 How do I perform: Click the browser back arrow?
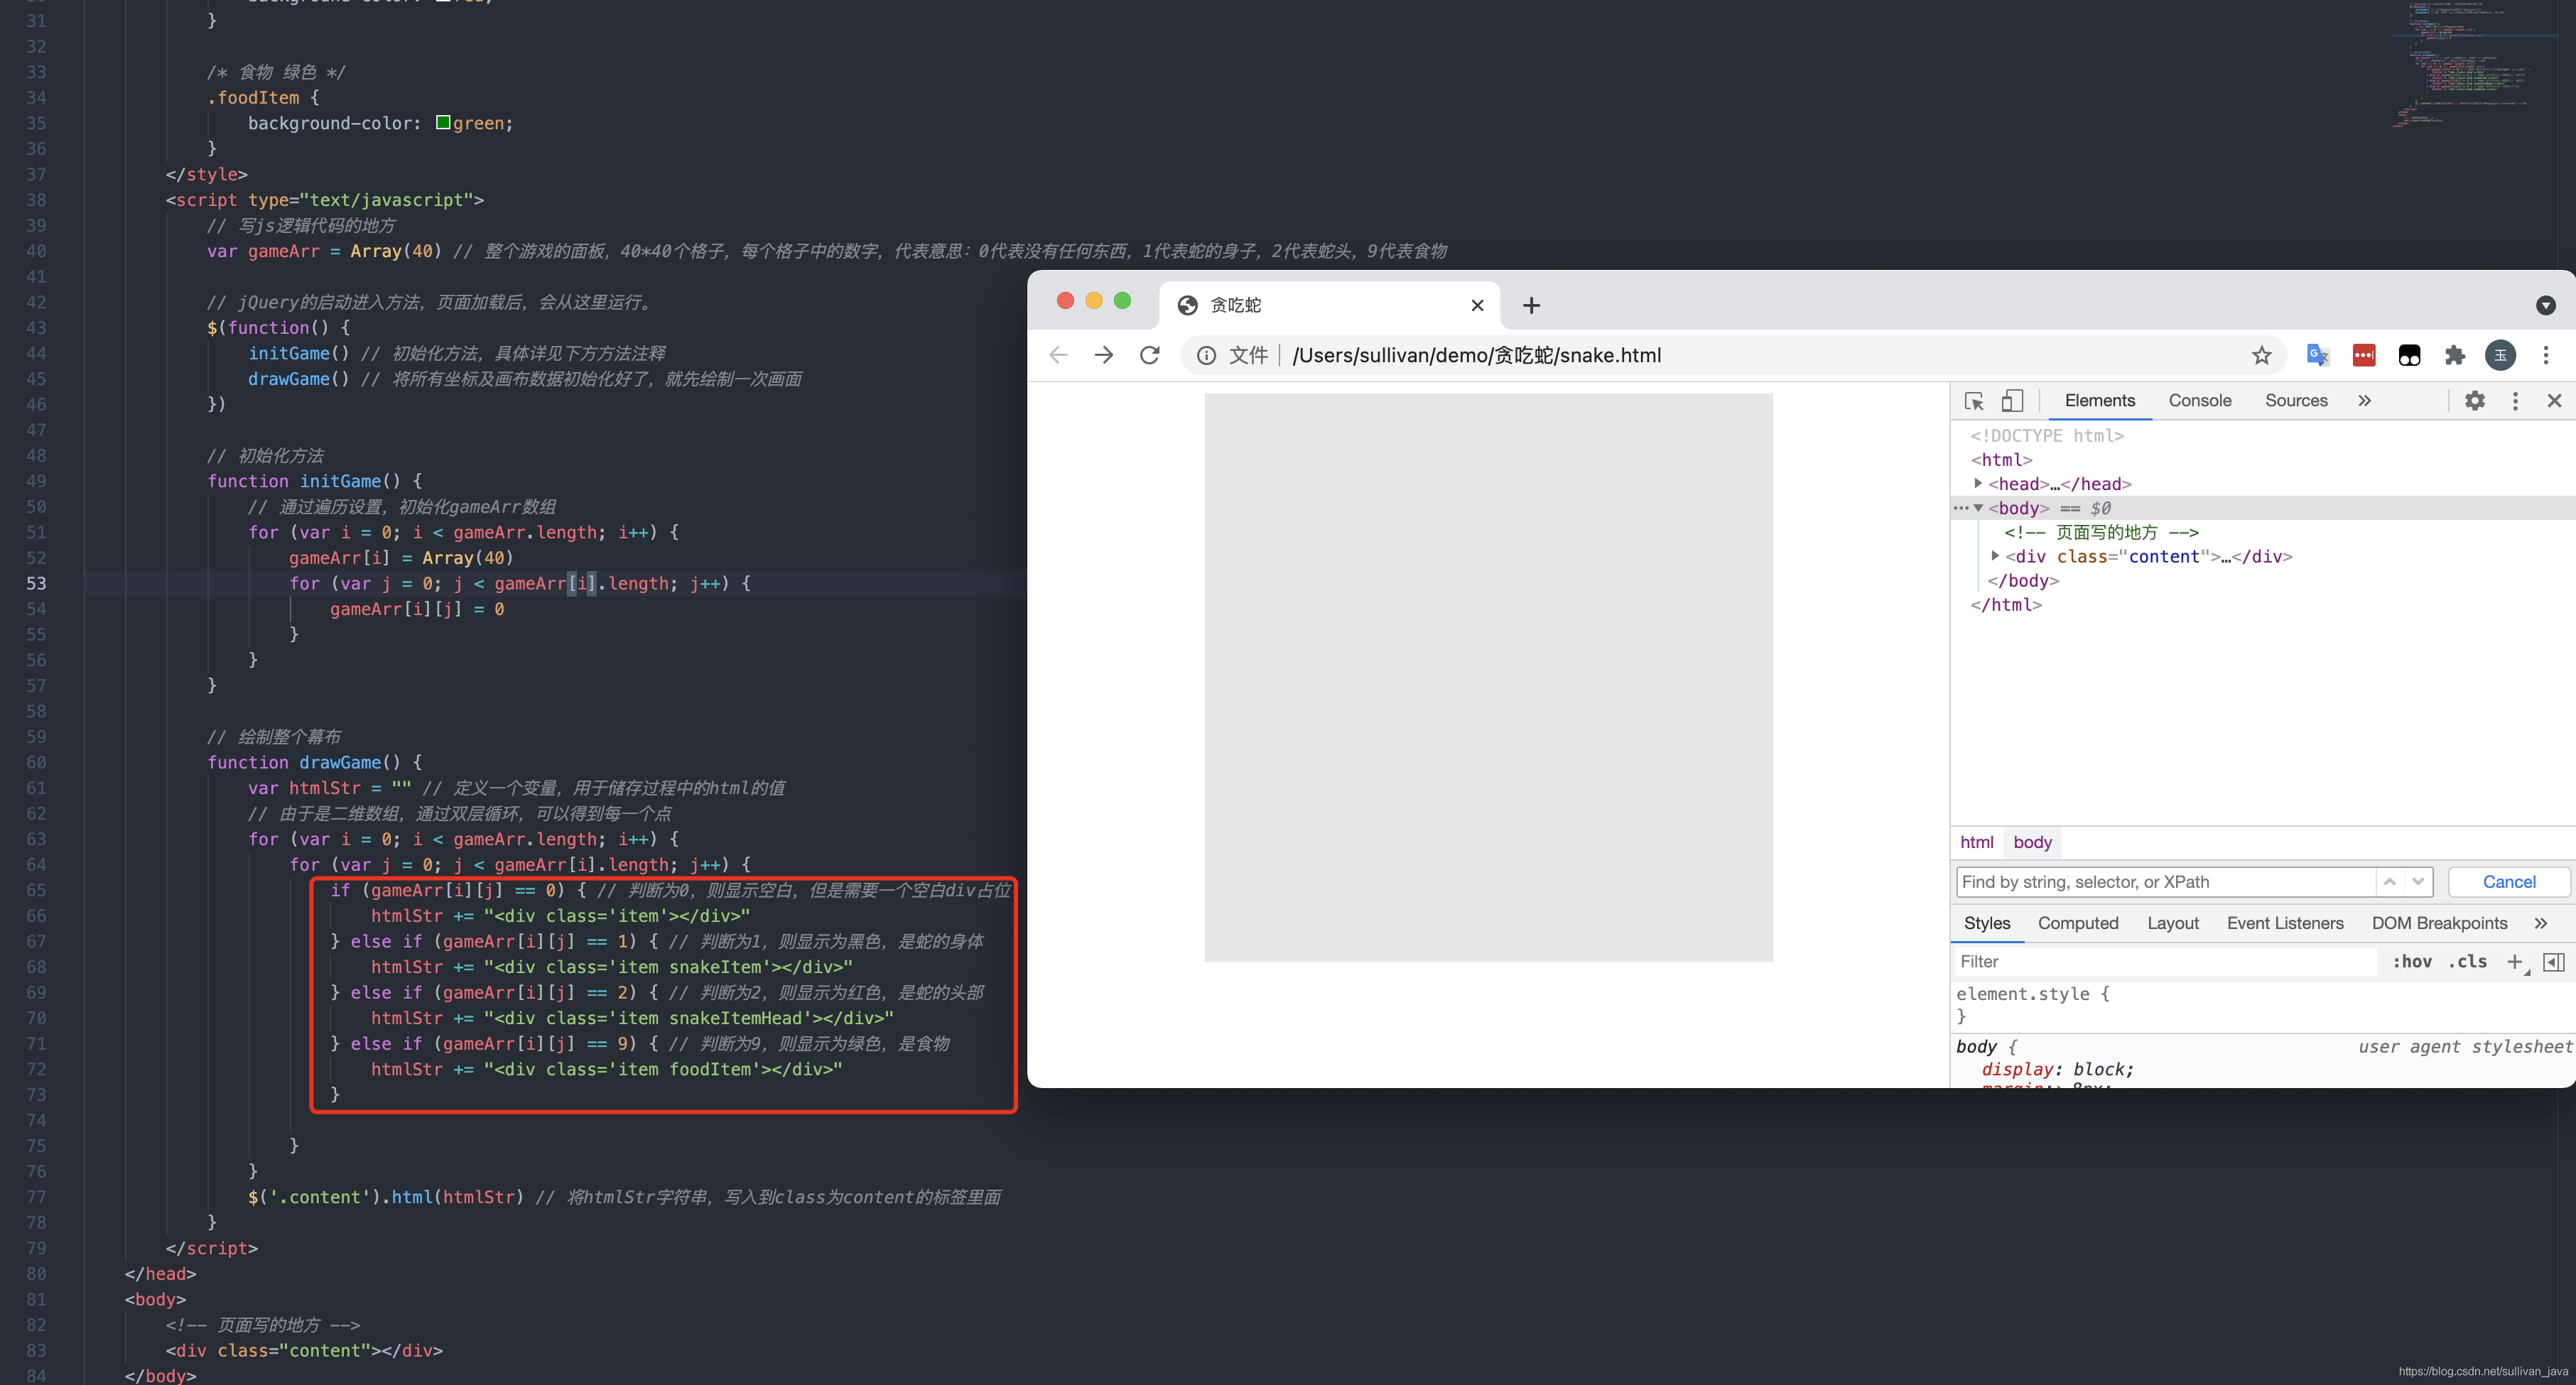(1058, 355)
